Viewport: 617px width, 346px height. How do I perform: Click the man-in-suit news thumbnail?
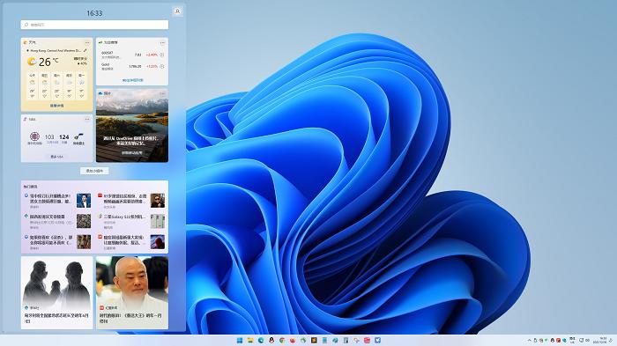point(84,201)
